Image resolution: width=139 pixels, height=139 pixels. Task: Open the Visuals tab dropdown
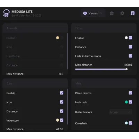93,13
